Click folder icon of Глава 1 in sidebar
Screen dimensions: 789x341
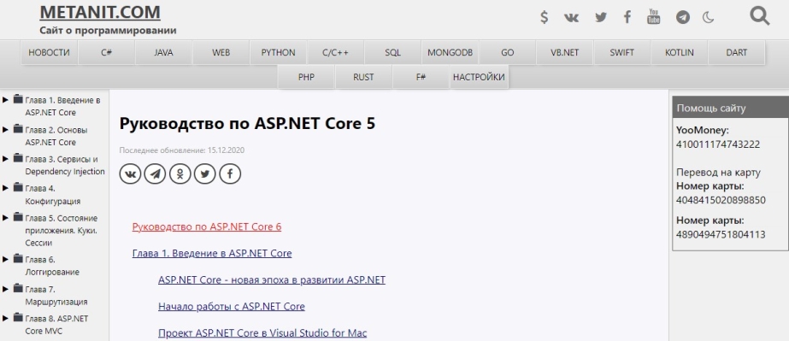[x=18, y=99]
